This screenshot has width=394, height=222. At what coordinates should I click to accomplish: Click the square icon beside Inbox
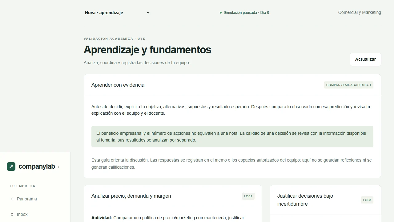tap(12, 215)
